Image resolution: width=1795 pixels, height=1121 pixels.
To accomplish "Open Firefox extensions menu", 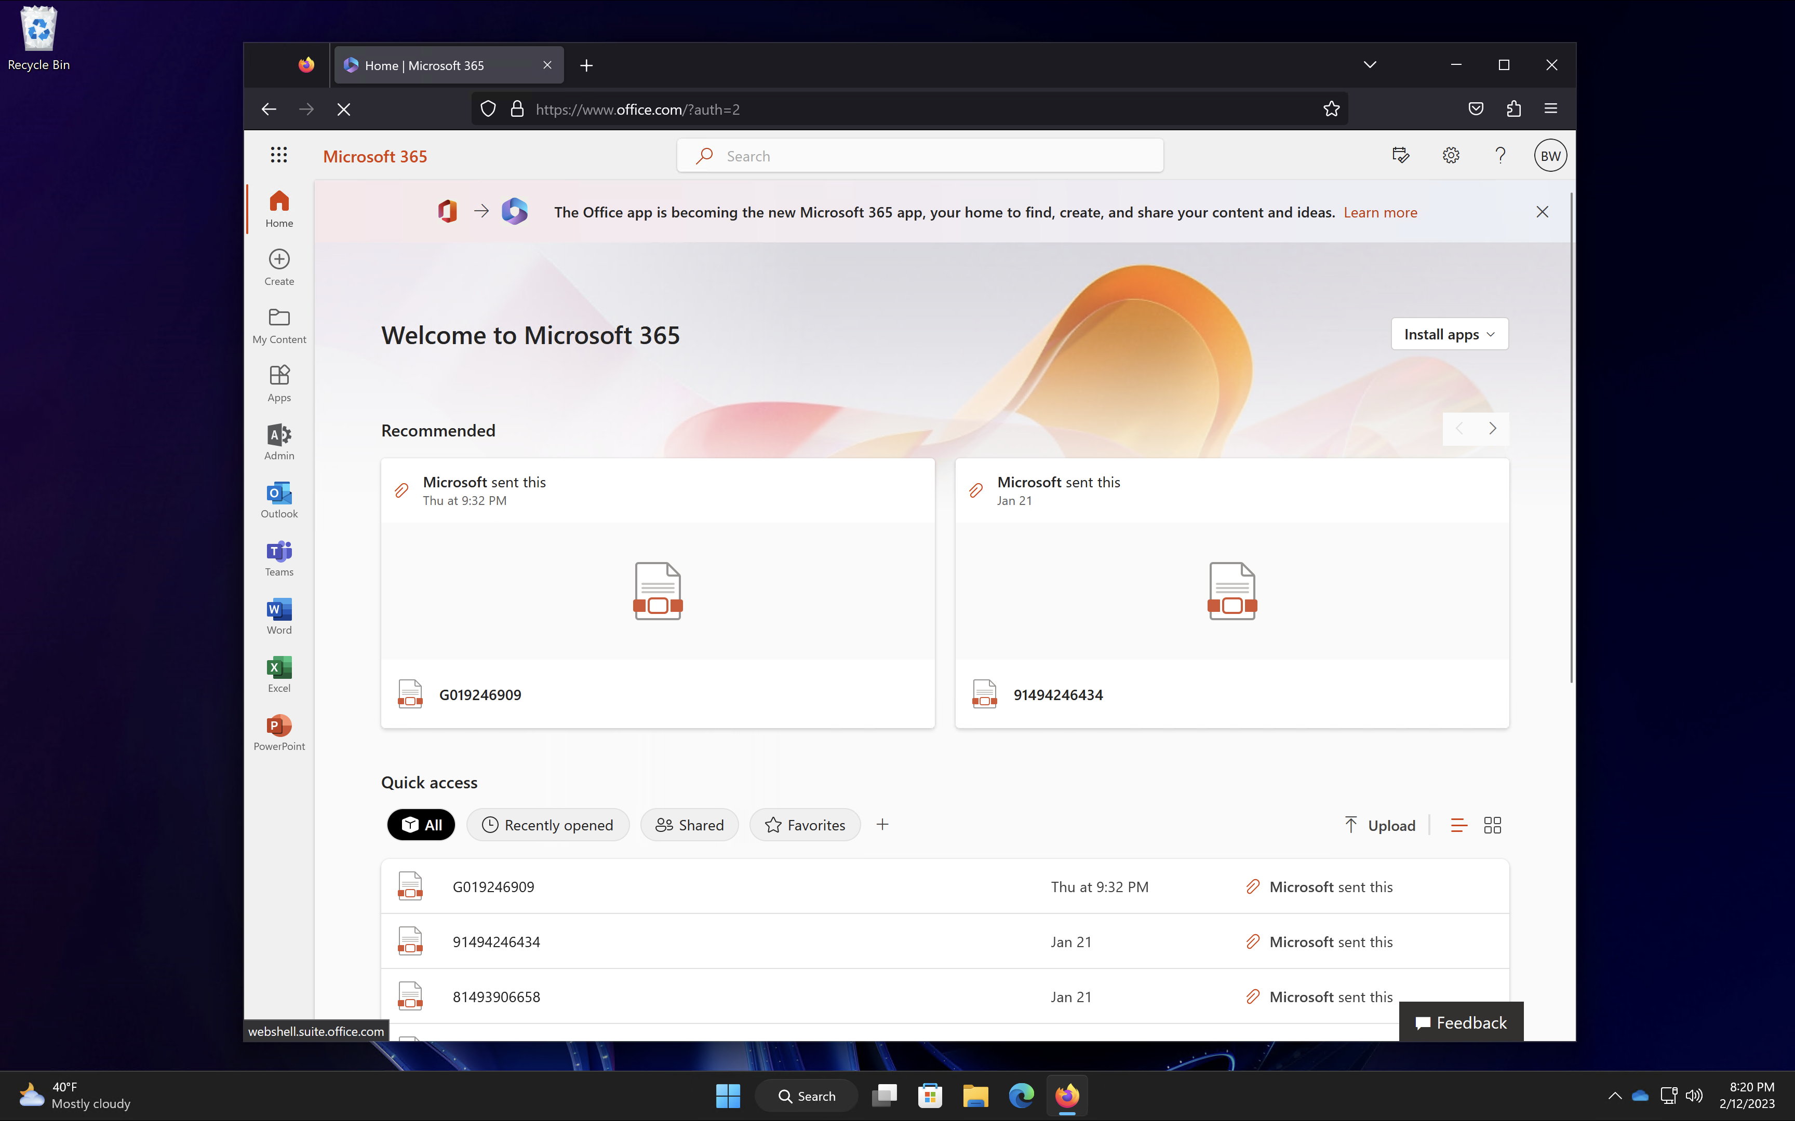I will (1513, 109).
